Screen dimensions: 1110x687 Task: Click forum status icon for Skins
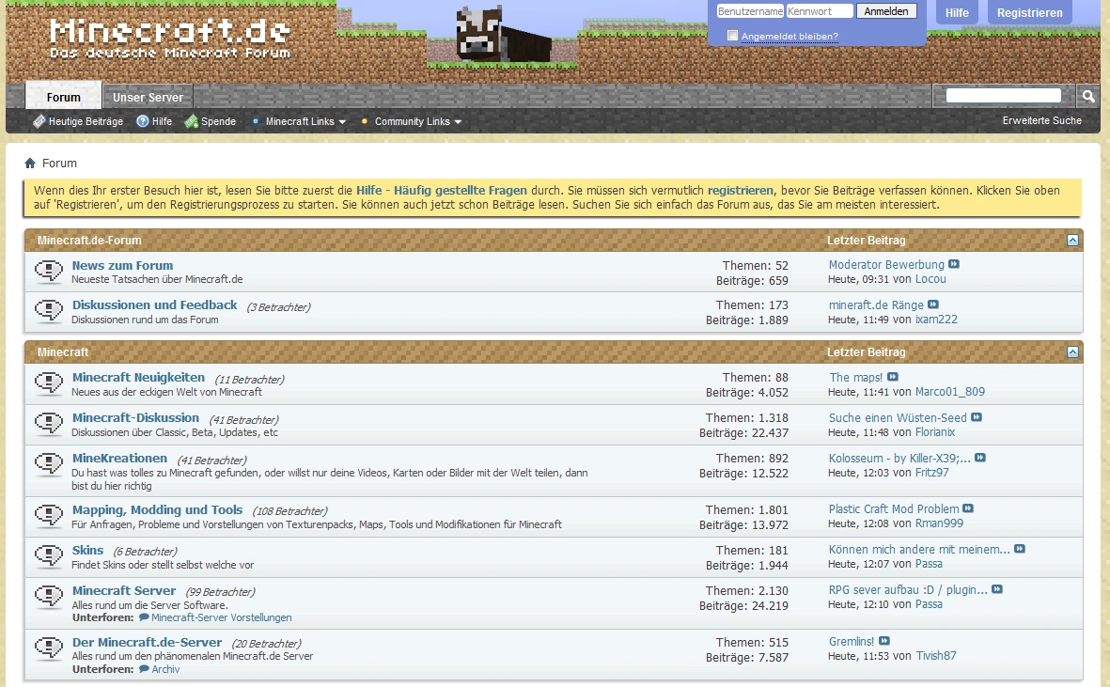click(49, 555)
